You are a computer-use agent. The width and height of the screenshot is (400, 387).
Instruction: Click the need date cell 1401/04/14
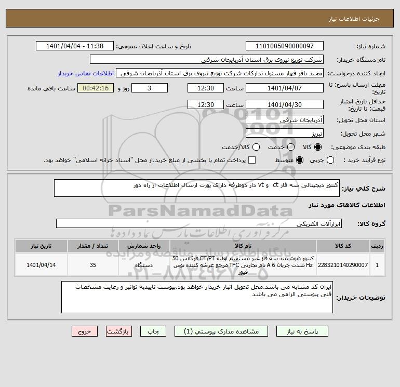point(41,265)
